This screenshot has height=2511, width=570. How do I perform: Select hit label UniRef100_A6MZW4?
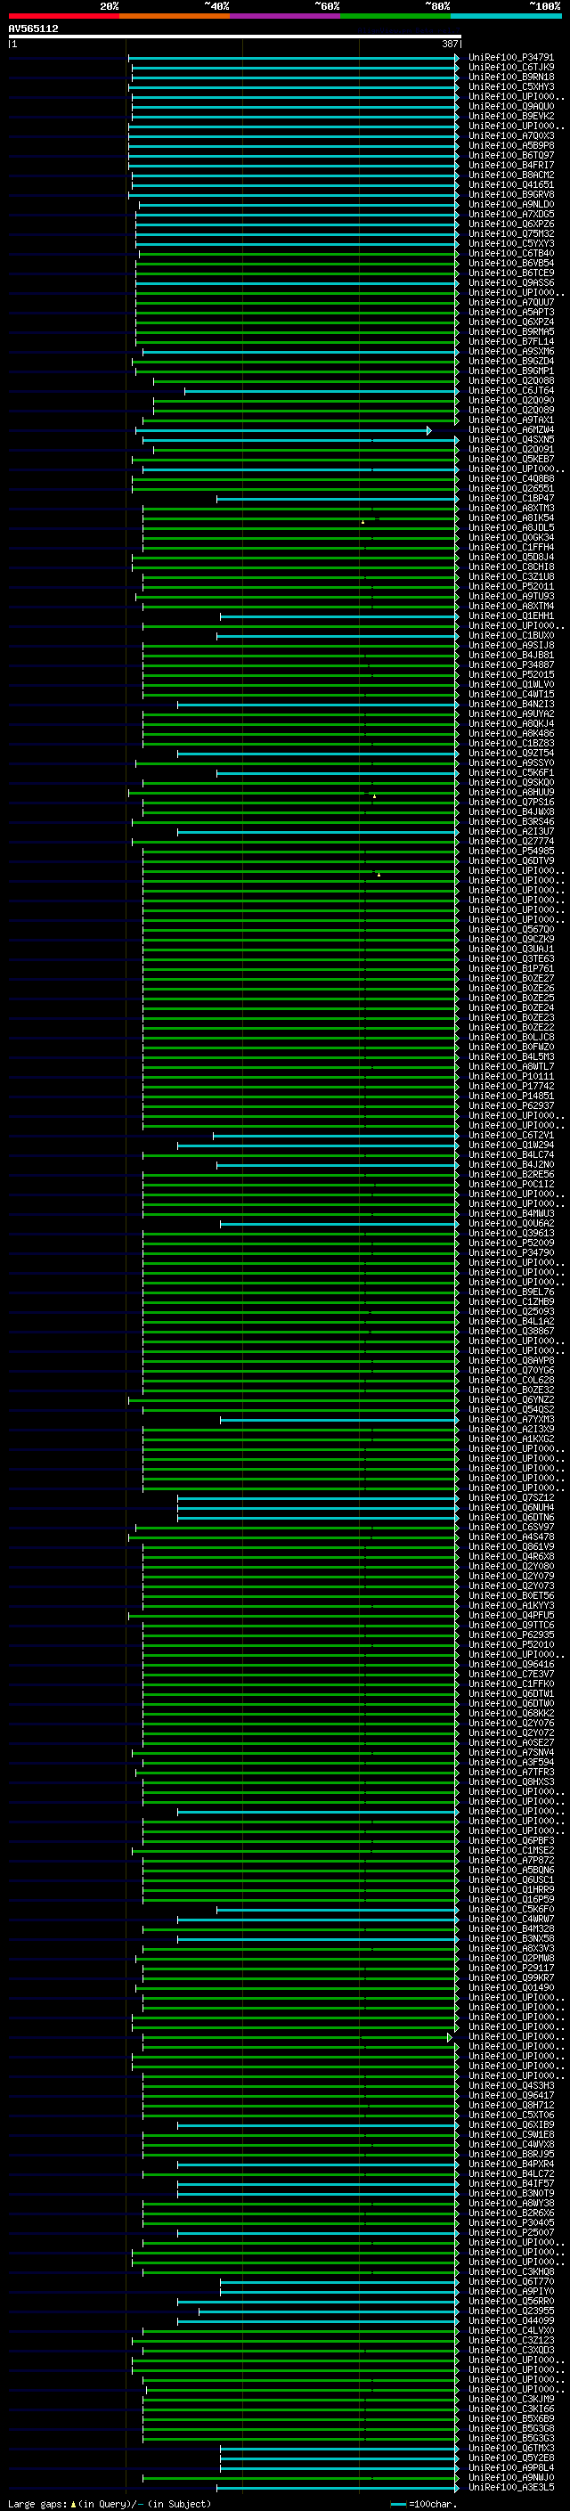(511, 430)
